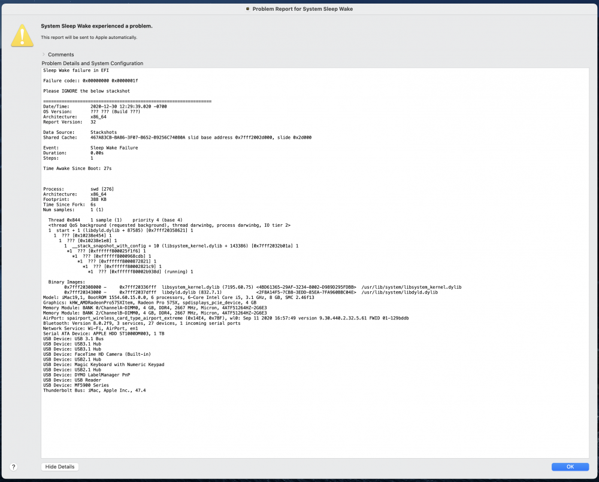
Task: Open help with the question mark button
Action: click(x=13, y=466)
